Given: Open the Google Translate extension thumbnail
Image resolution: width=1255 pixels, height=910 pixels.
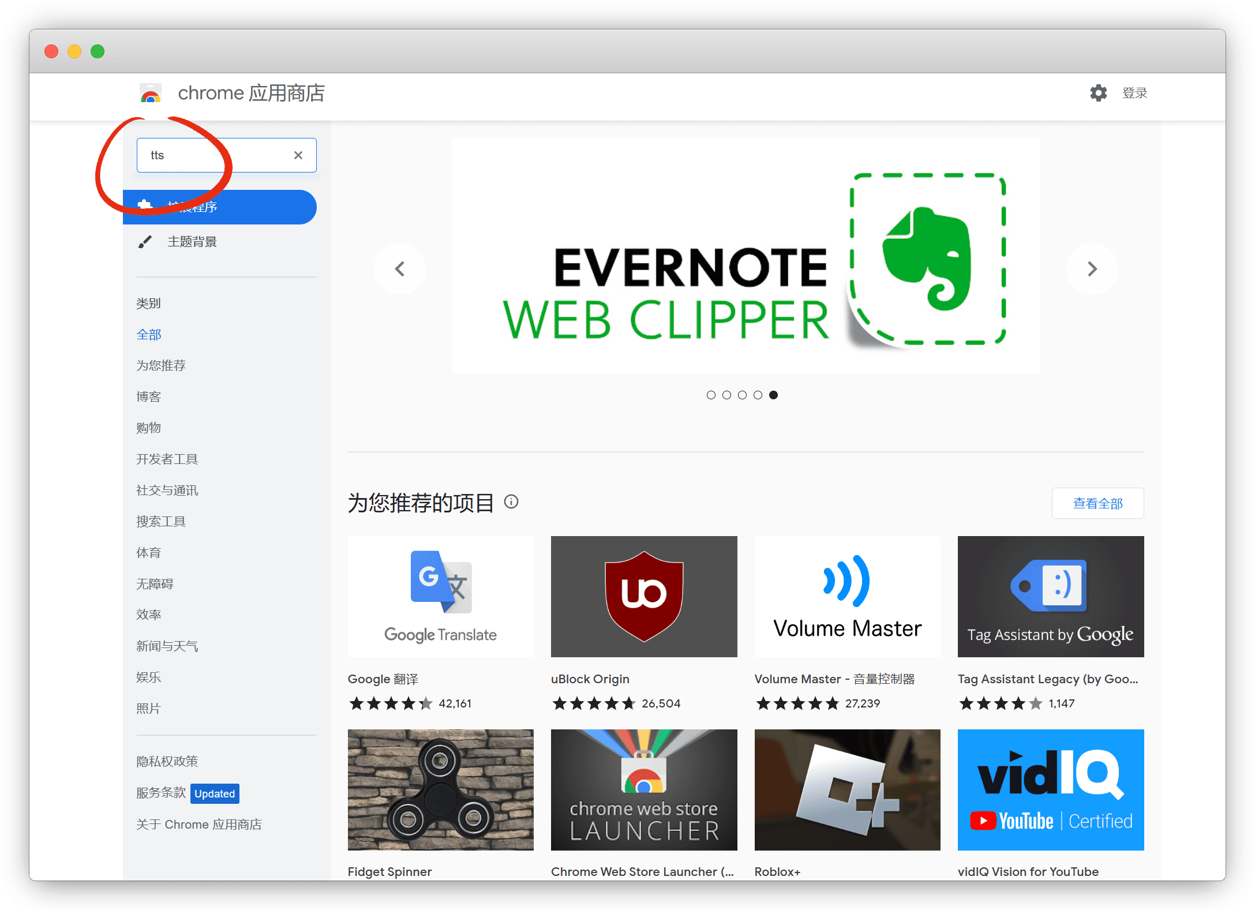Looking at the screenshot, I should pos(440,596).
